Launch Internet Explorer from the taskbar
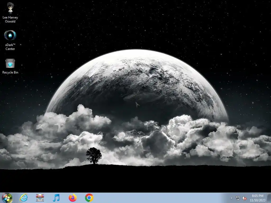 24,198
